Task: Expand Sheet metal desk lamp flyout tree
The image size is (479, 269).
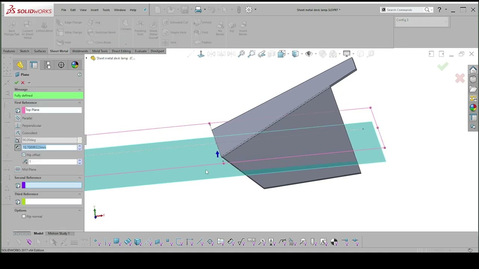Action: pyautogui.click(x=86, y=58)
